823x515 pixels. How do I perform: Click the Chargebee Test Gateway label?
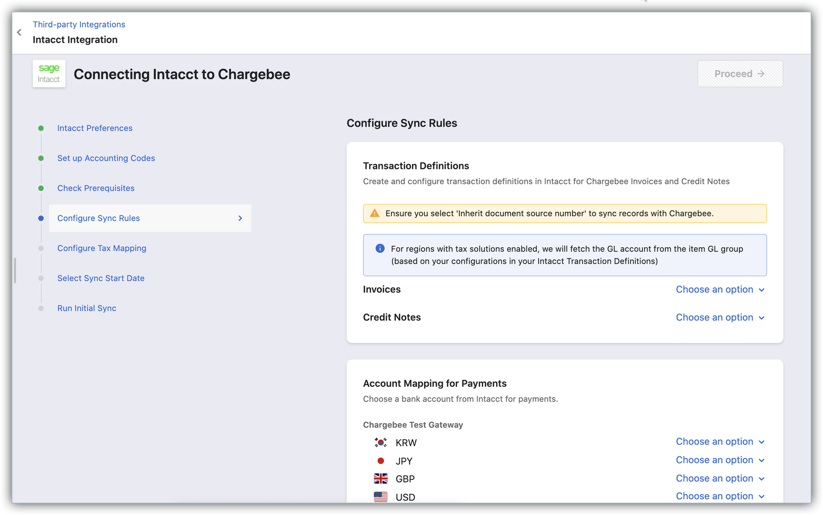coord(413,425)
